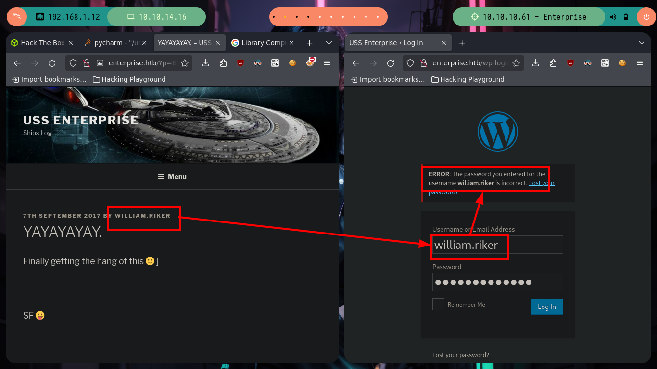Viewport: 657px width, 369px height.
Task: Open the 7TH SEPTEMBER 2017 post date link
Action: click(62, 216)
